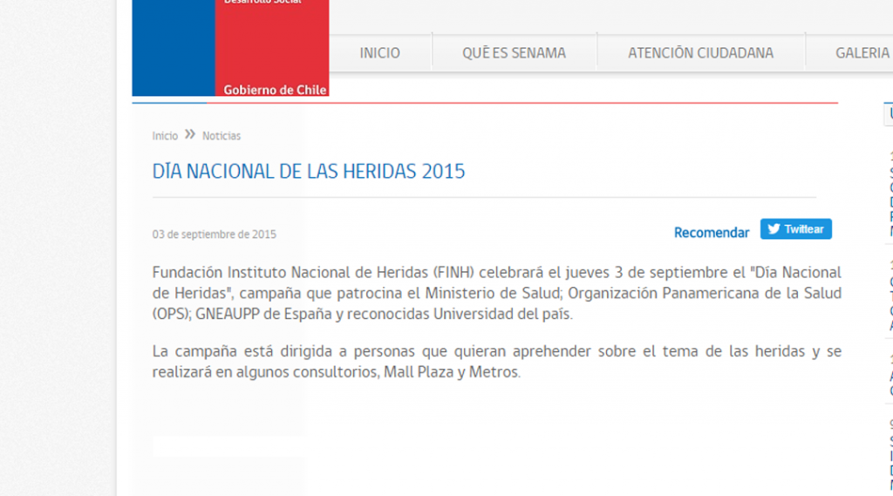Click the Twitter bird icon
Image resolution: width=893 pixels, height=496 pixels.
(x=774, y=229)
